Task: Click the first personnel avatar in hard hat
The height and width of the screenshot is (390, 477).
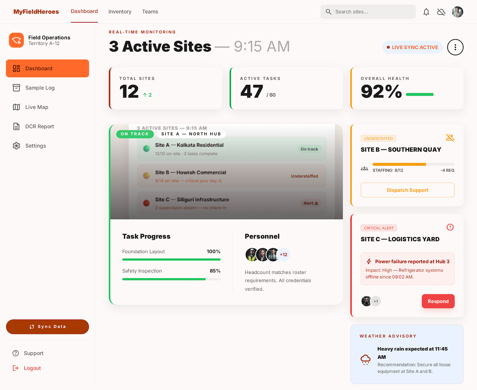Action: point(252,255)
